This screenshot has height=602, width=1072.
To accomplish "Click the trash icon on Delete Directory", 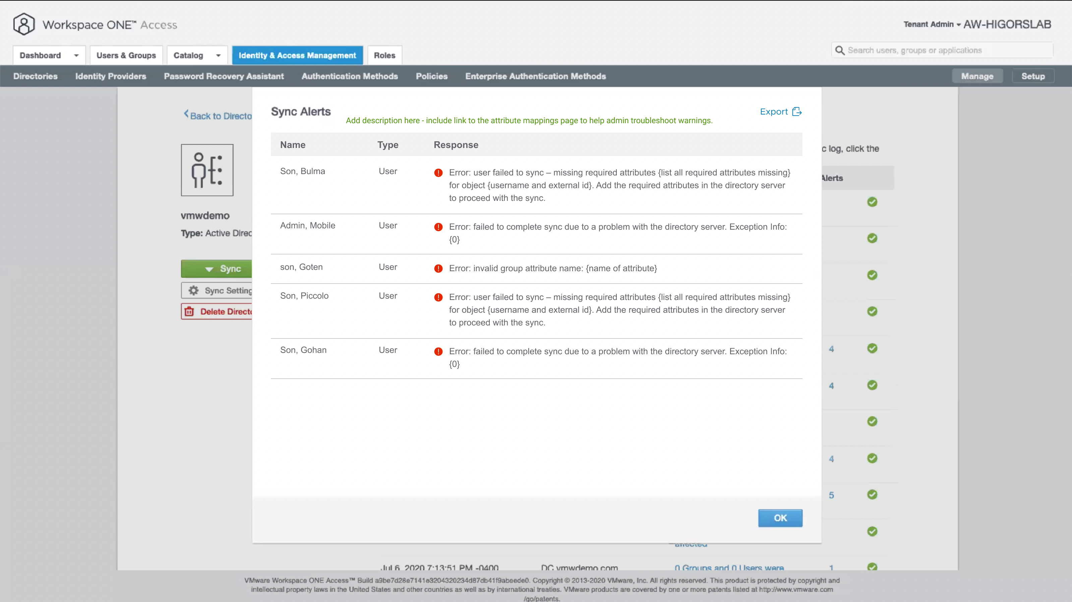I will point(189,311).
